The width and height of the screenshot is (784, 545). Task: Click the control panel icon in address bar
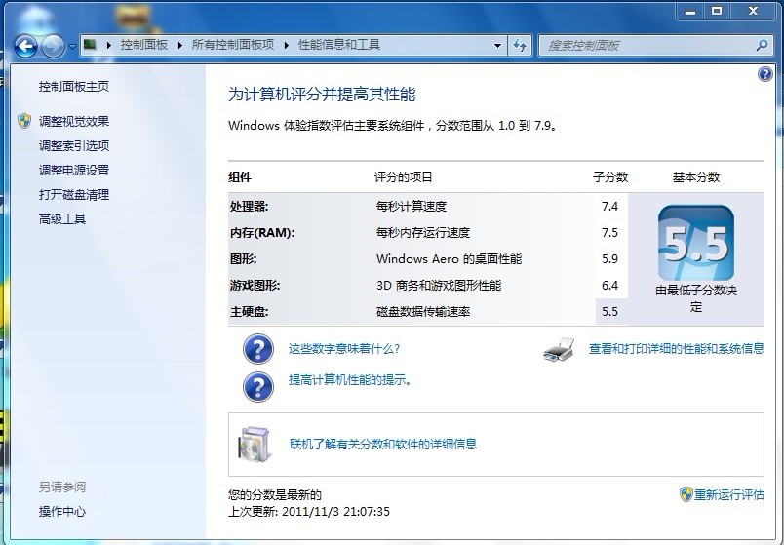pos(90,45)
